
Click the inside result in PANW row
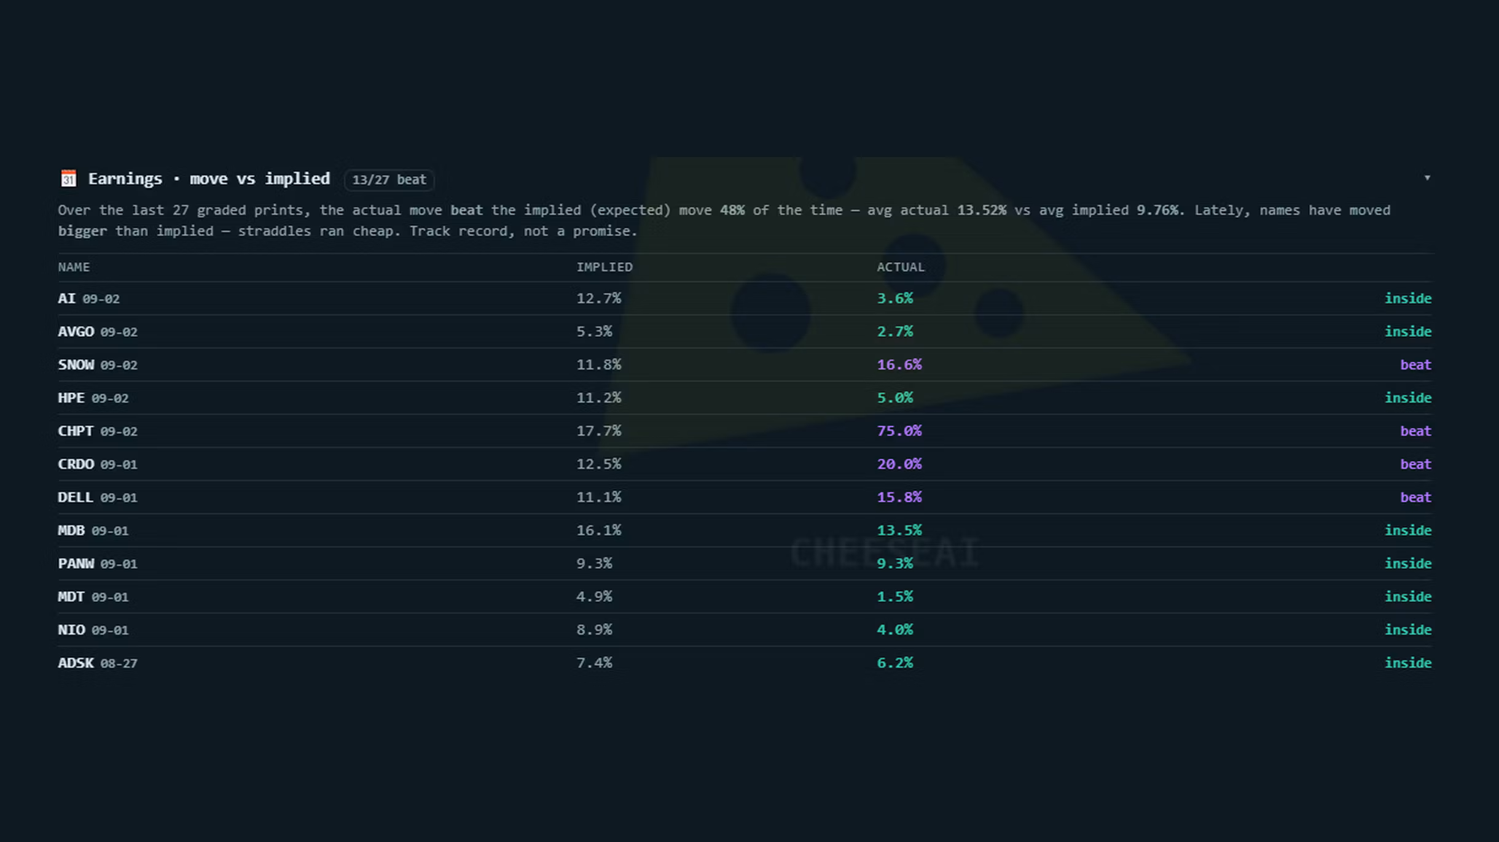(1408, 564)
